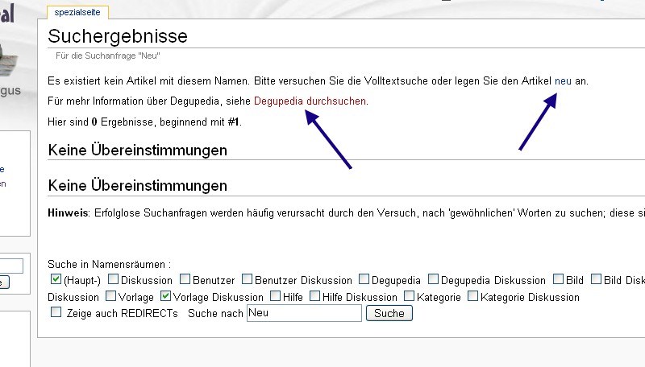Open the spezialseite tab

click(77, 12)
